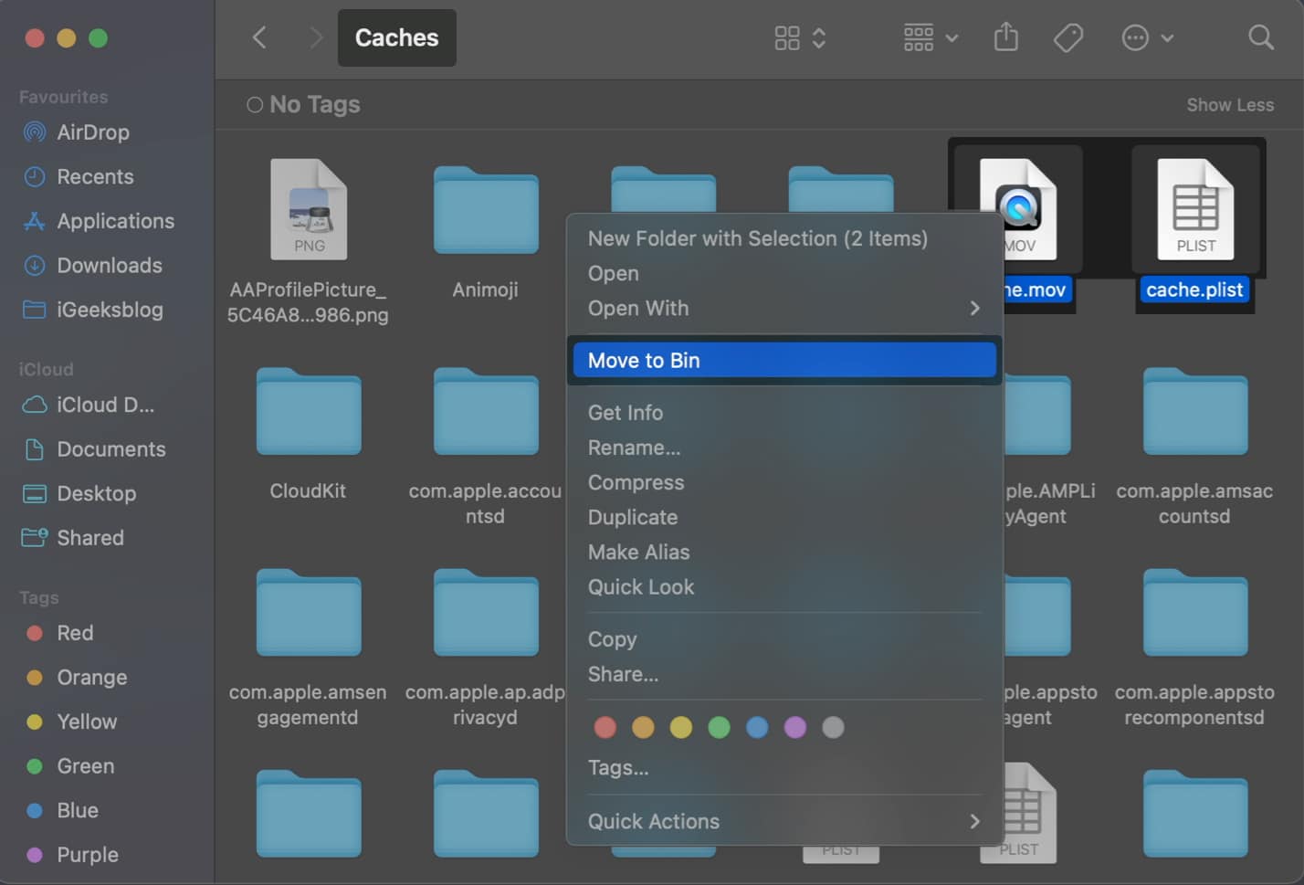Click the Share toolbar icon
The height and width of the screenshot is (885, 1304).
[x=1005, y=37]
